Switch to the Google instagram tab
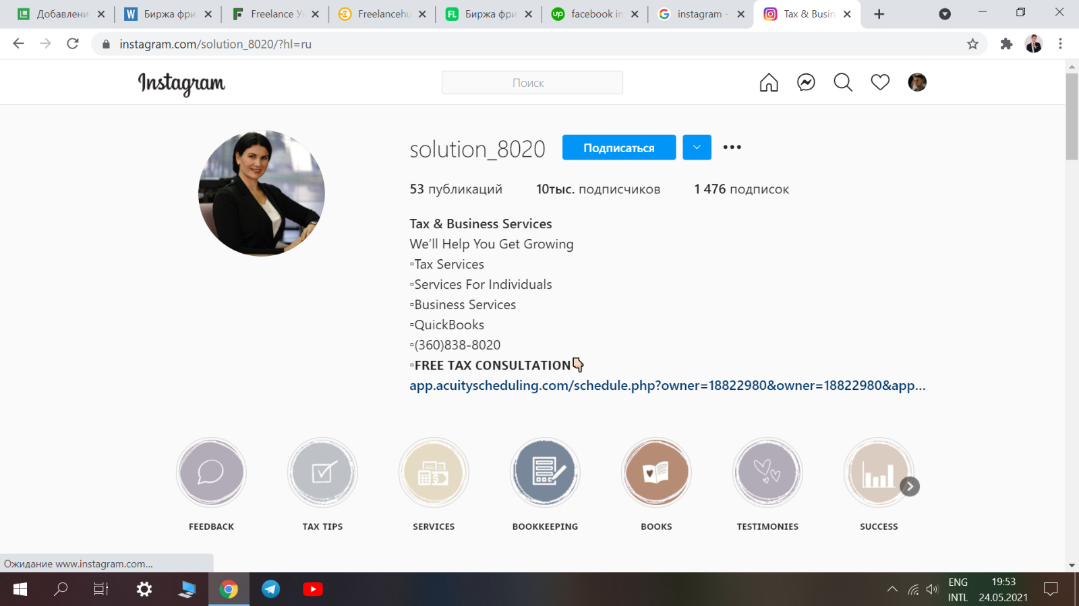 coord(701,14)
